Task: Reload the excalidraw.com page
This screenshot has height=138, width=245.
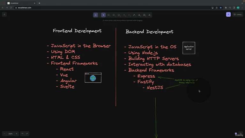Action: click(11, 8)
